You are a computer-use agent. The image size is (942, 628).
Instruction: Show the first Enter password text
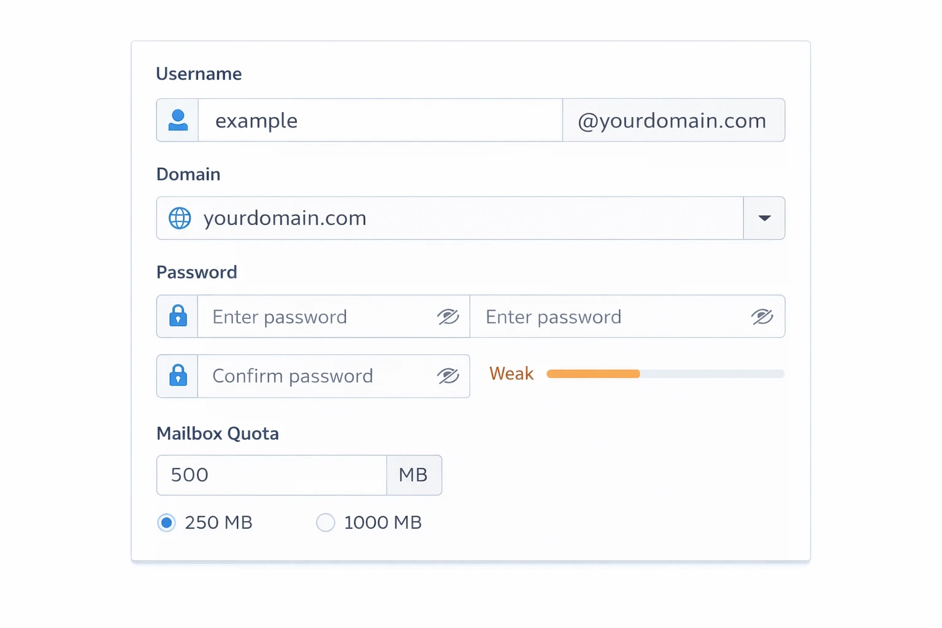point(448,316)
